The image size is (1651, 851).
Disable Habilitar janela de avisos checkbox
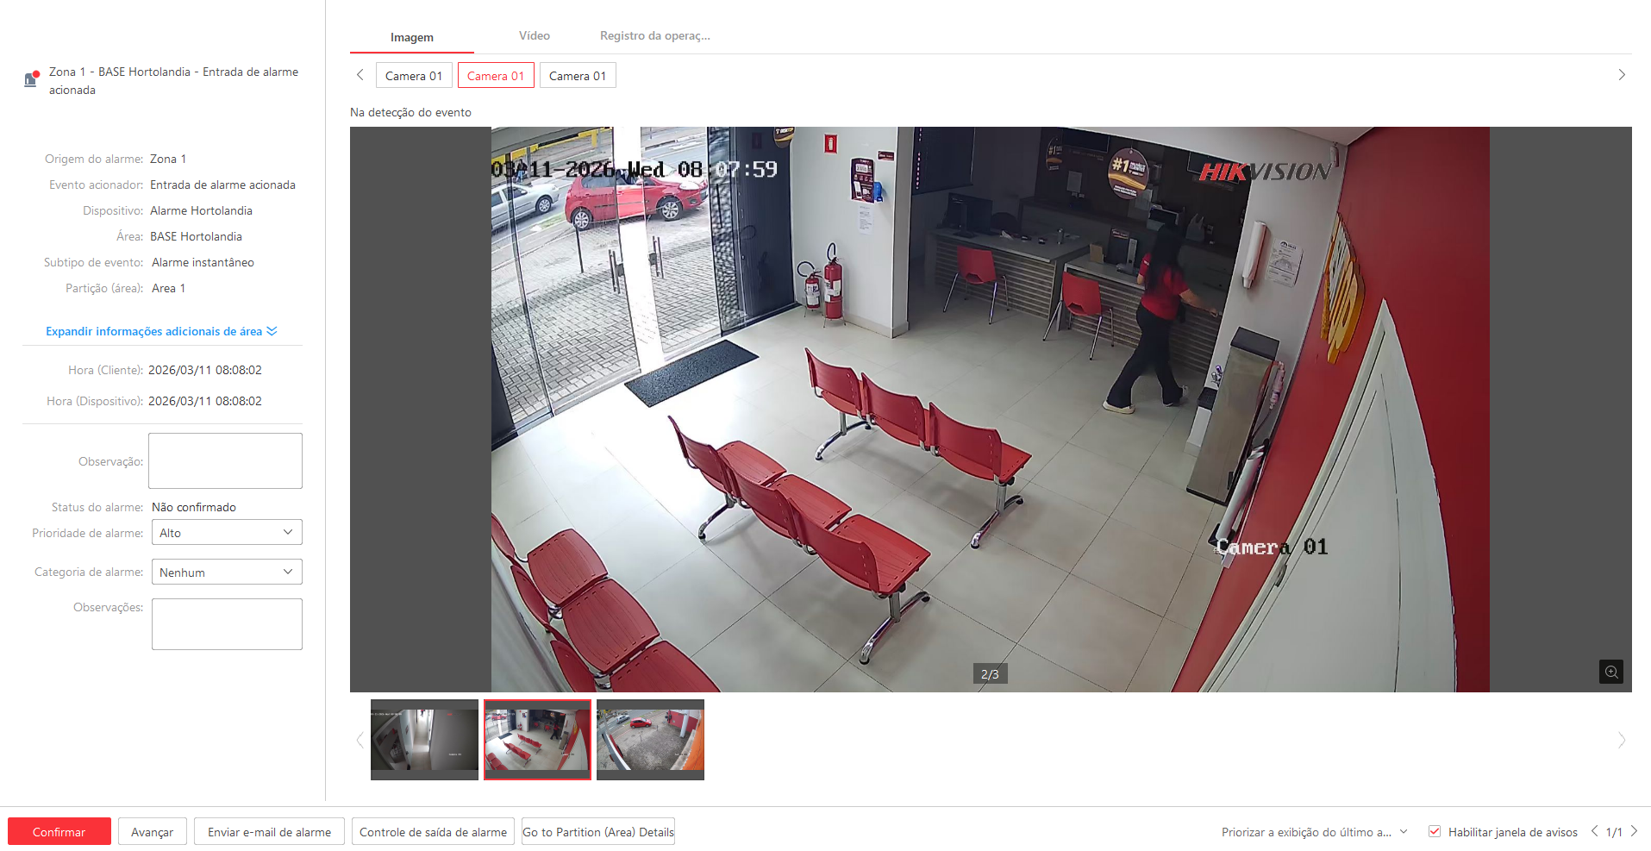click(1435, 831)
